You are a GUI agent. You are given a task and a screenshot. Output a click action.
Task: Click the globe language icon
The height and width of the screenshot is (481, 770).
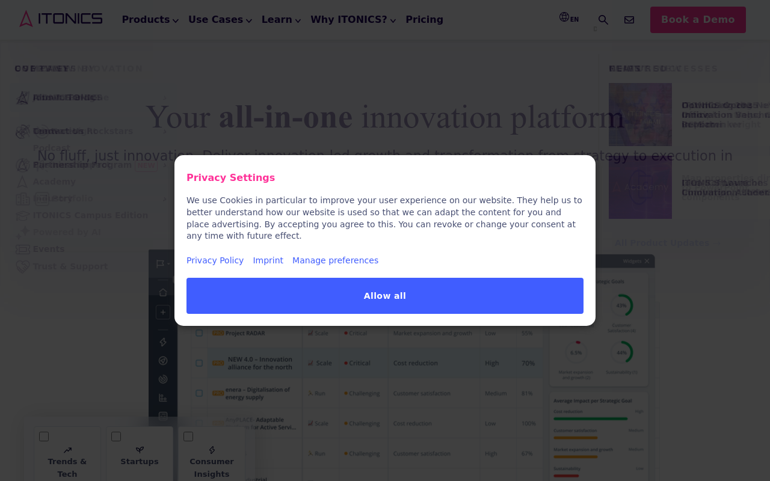(564, 17)
